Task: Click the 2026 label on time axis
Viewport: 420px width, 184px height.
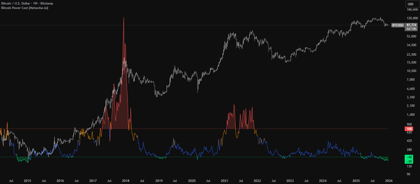Action: point(389,181)
